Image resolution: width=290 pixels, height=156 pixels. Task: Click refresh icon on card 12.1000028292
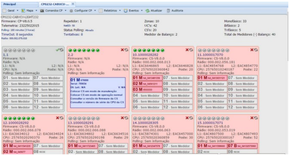click(x=62, y=118)
